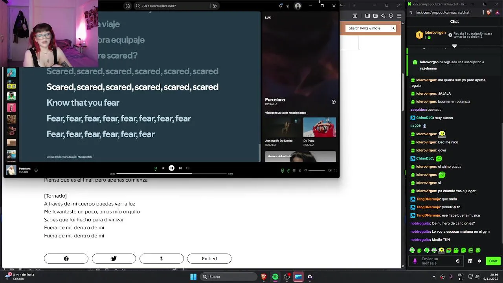This screenshot has height=283, width=503.
Task: Open Brave VPN icon
Action: click(391, 16)
